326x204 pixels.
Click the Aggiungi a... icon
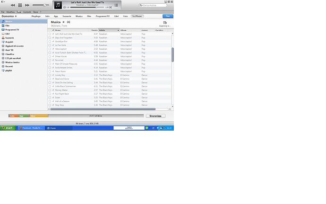[165, 23]
